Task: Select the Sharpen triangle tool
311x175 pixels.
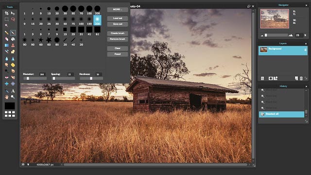Action: [13, 59]
